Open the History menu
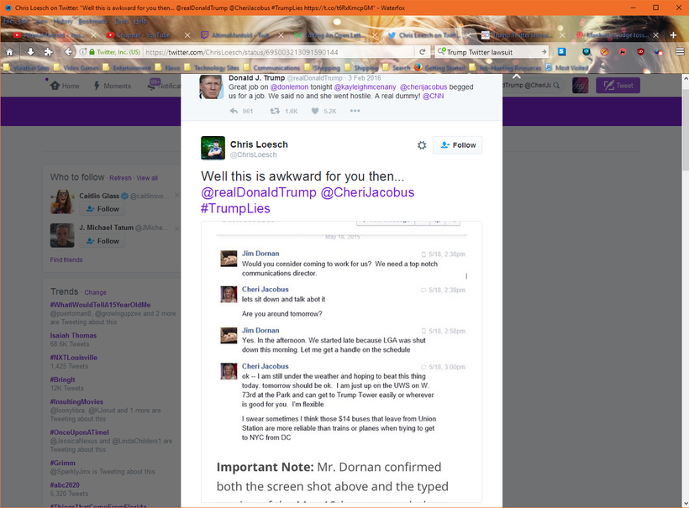This screenshot has height=508, width=689. click(63, 21)
